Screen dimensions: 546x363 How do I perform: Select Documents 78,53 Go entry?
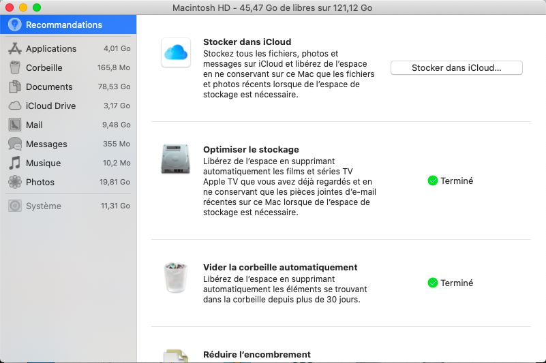(x=68, y=86)
